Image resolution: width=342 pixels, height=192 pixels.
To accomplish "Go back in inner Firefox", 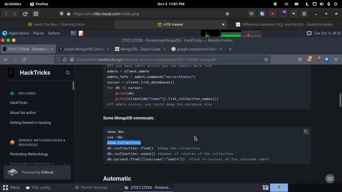I will 6,59.
